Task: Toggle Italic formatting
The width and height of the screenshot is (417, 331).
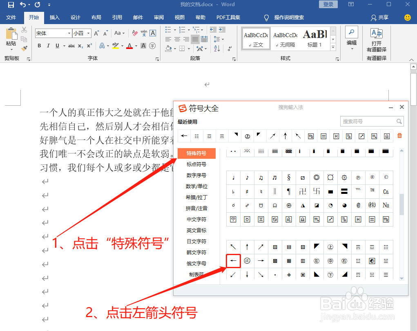Action: (x=48, y=46)
